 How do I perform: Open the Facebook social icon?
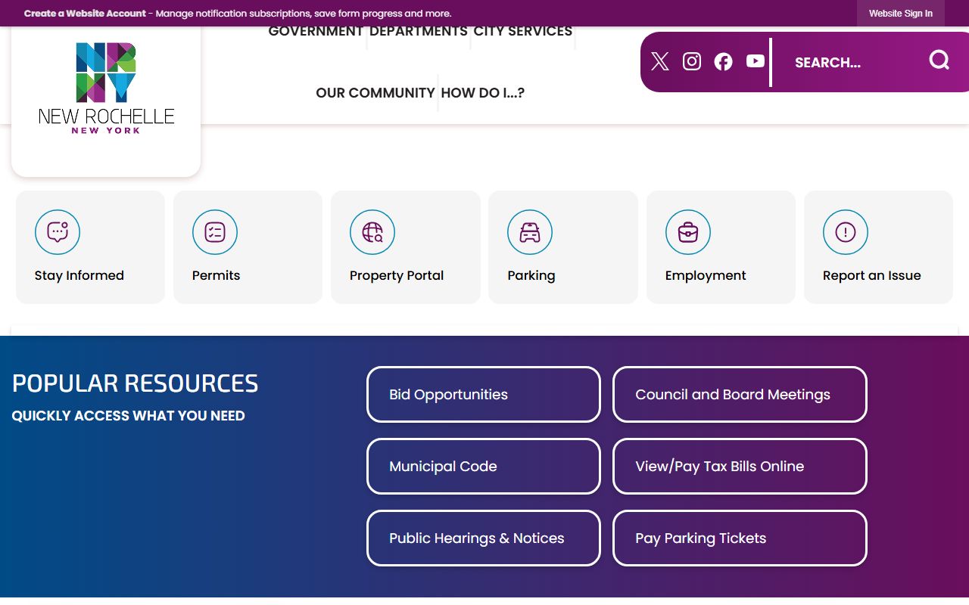(724, 62)
